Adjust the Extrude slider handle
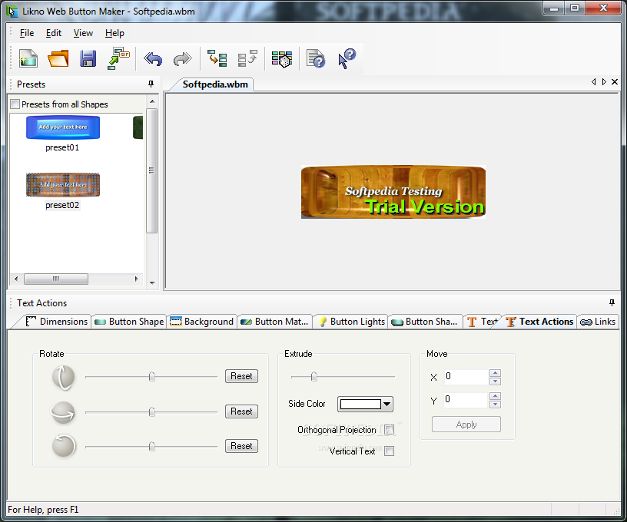627x522 pixels. (x=314, y=377)
